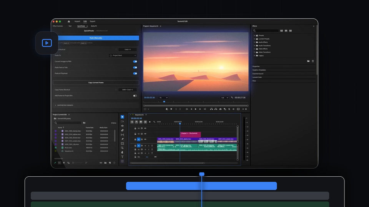Select the Pen tool
This screenshot has height=207, width=369.
click(x=122, y=139)
